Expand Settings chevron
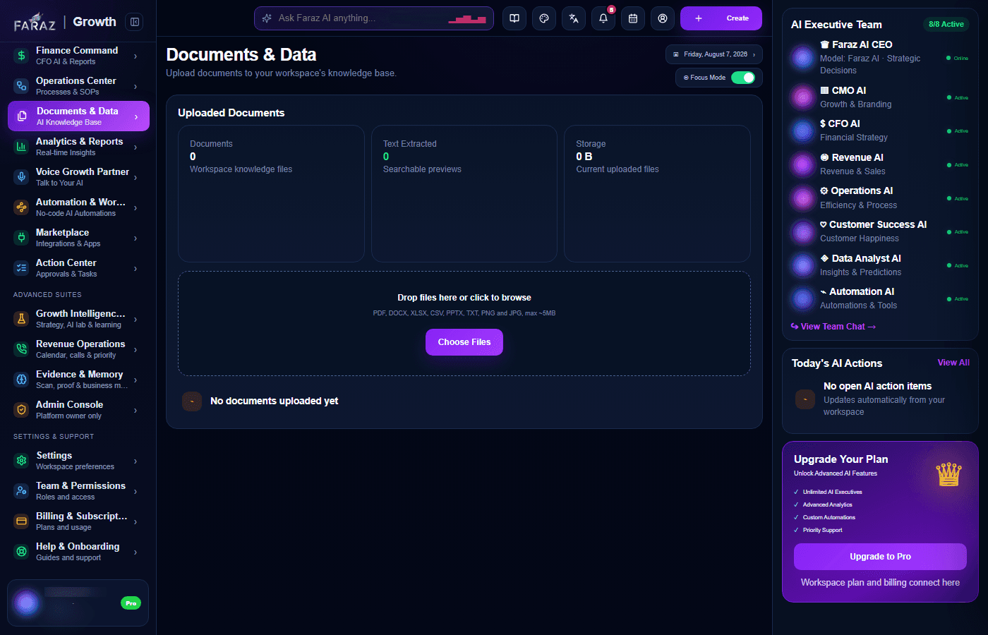The height and width of the screenshot is (635, 988). pos(135,461)
